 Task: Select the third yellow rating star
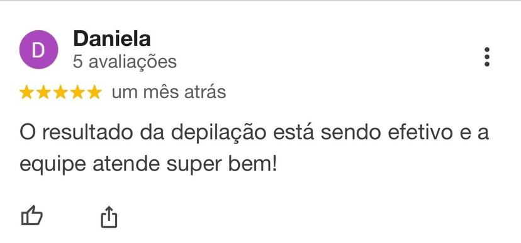(60, 92)
